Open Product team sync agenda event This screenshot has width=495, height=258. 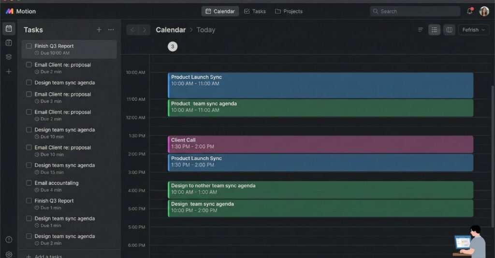(320, 108)
